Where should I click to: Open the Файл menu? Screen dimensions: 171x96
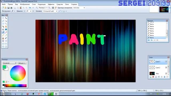click(x=3, y=4)
